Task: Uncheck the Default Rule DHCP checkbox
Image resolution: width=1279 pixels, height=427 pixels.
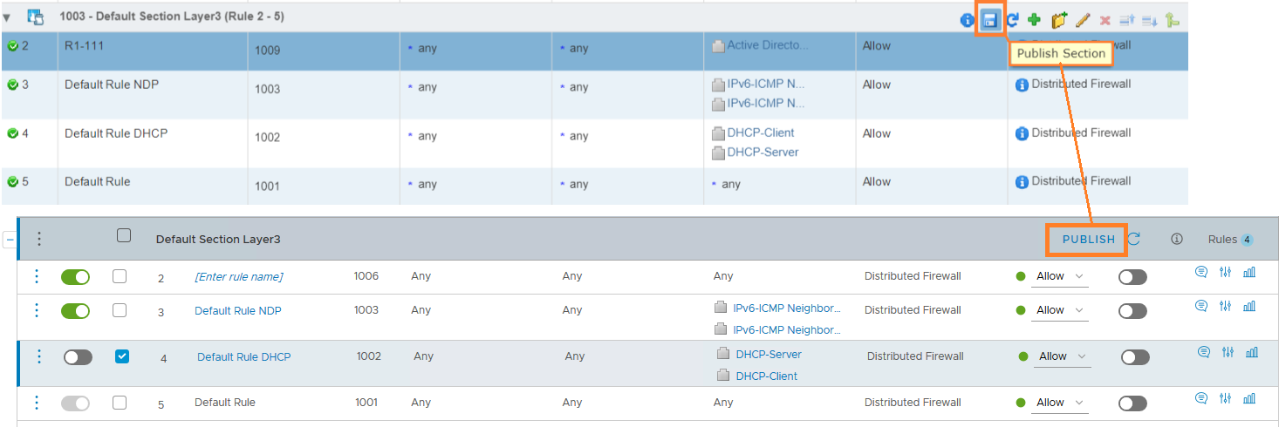Action: click(x=122, y=356)
